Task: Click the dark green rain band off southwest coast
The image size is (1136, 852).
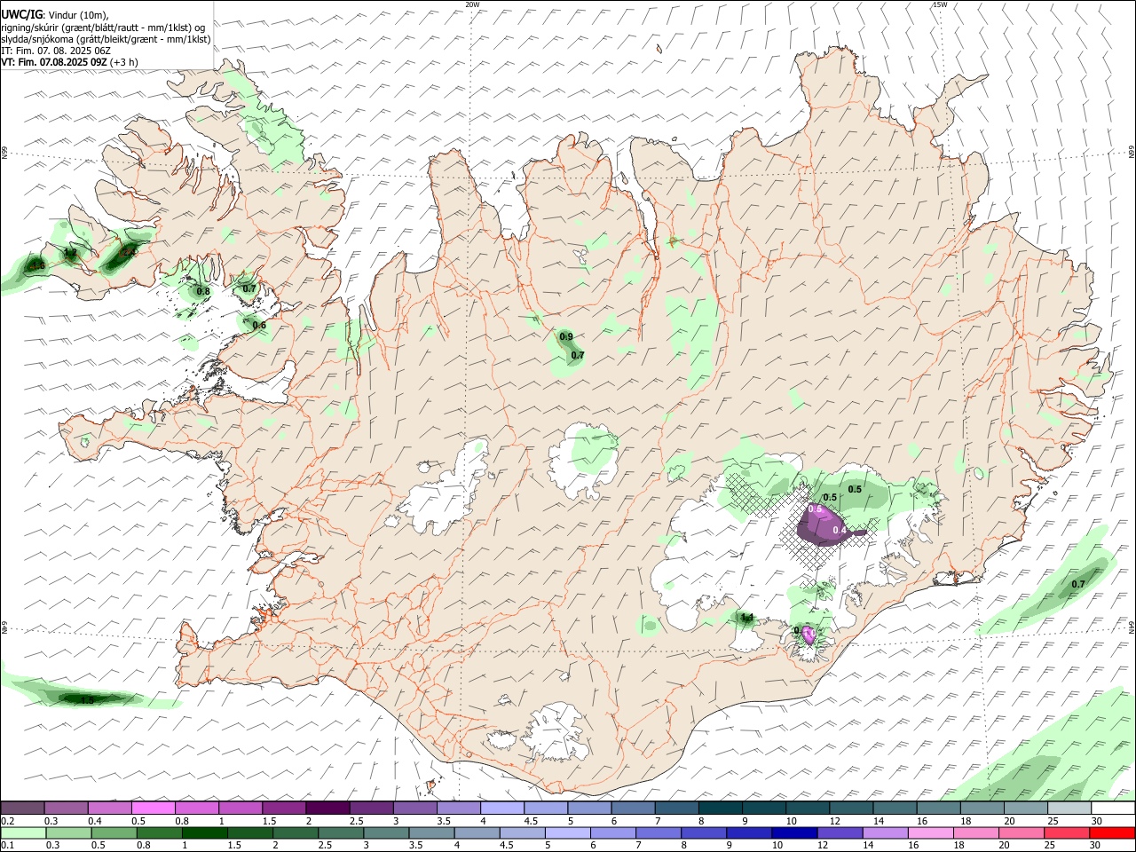Action: tap(89, 699)
